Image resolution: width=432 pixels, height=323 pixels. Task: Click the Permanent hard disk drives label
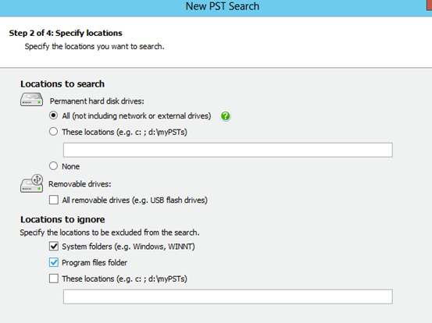click(97, 101)
